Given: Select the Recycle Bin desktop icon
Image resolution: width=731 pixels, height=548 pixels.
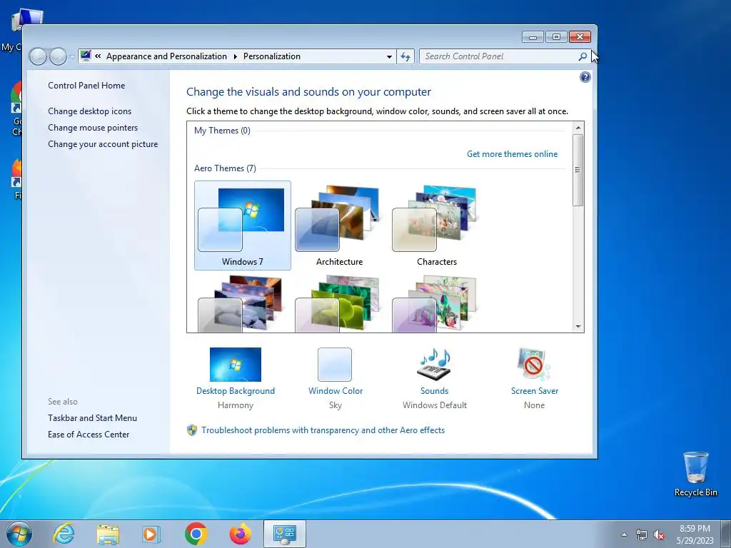Looking at the screenshot, I should [695, 474].
